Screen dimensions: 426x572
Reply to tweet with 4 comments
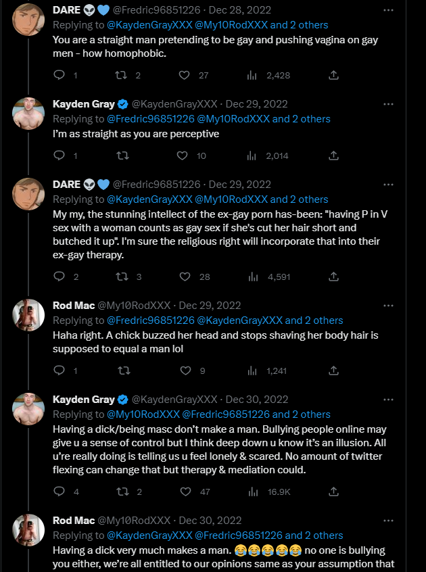pyautogui.click(x=59, y=492)
